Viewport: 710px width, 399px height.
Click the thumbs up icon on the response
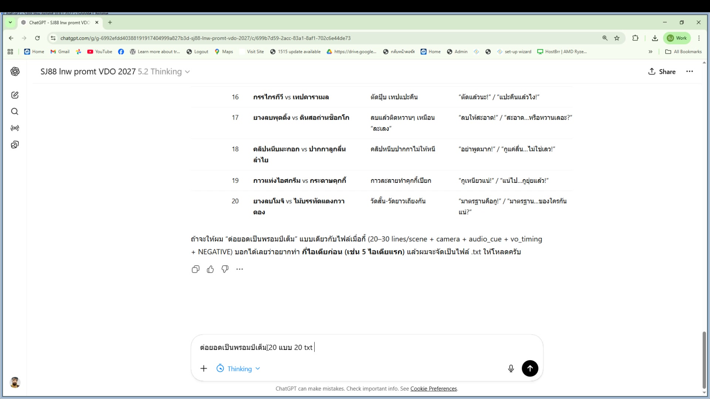click(x=210, y=269)
